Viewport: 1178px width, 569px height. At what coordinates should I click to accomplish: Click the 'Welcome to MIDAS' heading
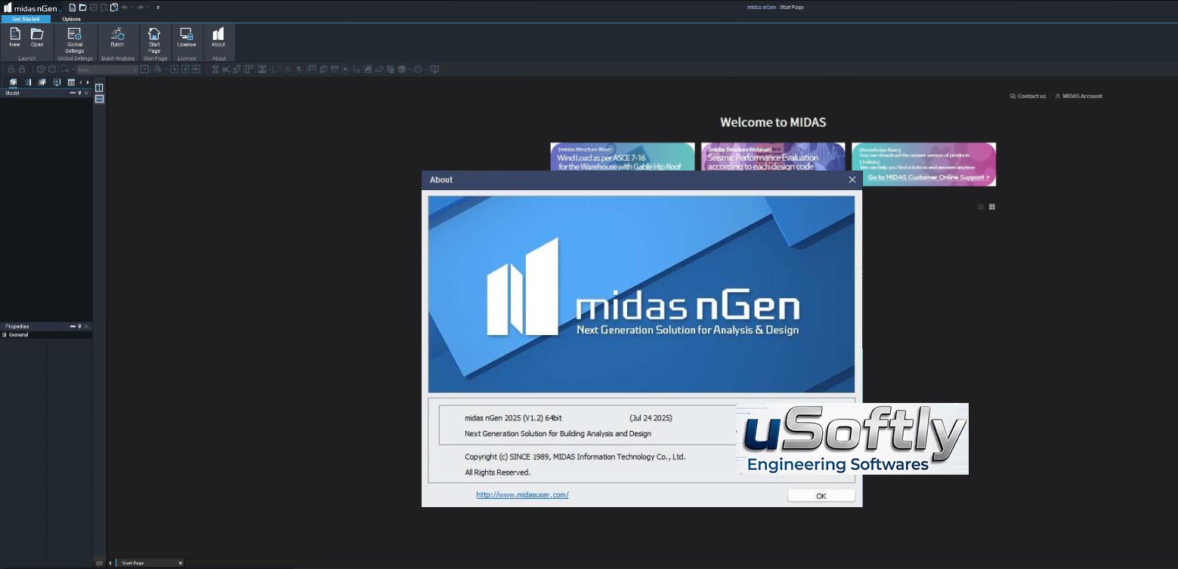[x=773, y=122]
